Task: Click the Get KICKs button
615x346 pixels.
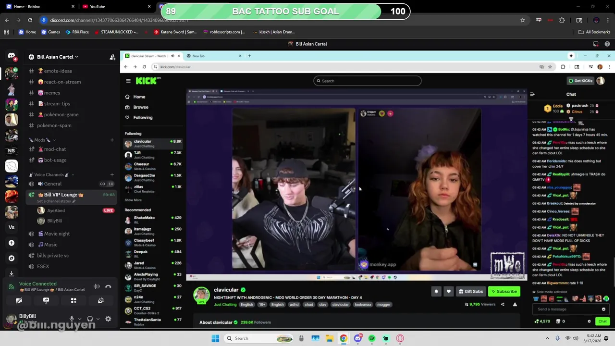Action: [580, 81]
